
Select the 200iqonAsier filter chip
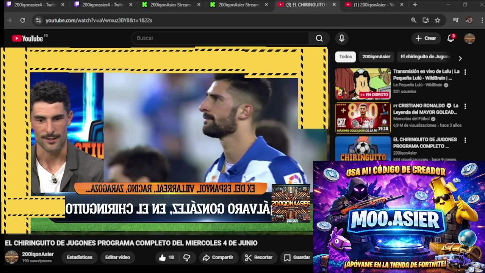click(x=376, y=56)
